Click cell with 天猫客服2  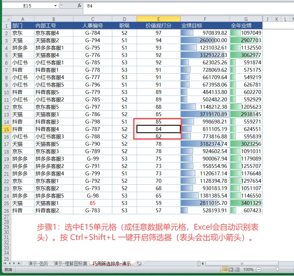coord(54,40)
